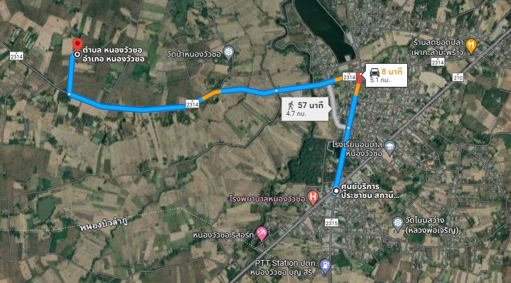This screenshot has width=511, height=283.
Task: Select the temple icon for วัดป่าหนองวัวซอ
Action: (229, 53)
